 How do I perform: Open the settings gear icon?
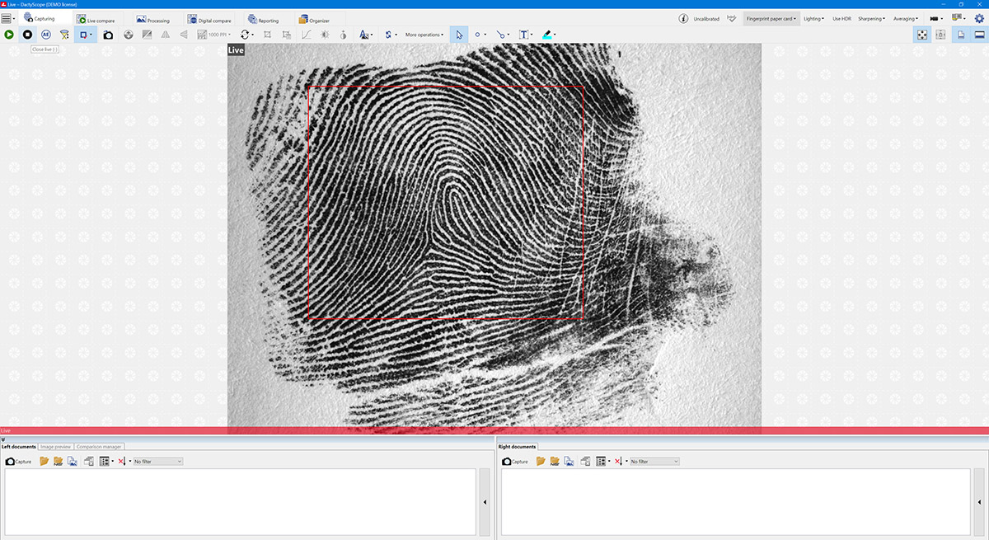coord(979,18)
